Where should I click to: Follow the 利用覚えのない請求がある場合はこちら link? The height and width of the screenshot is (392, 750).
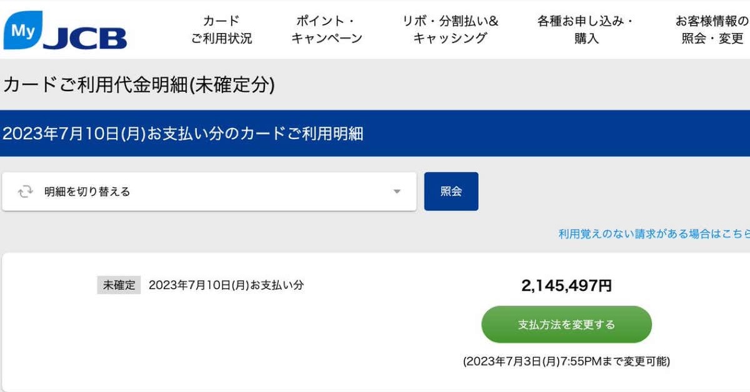[x=653, y=234]
